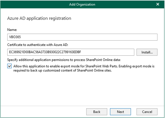165x118 pixels.
Task: Click the Specify additional application permissions text
Action: 64,60
